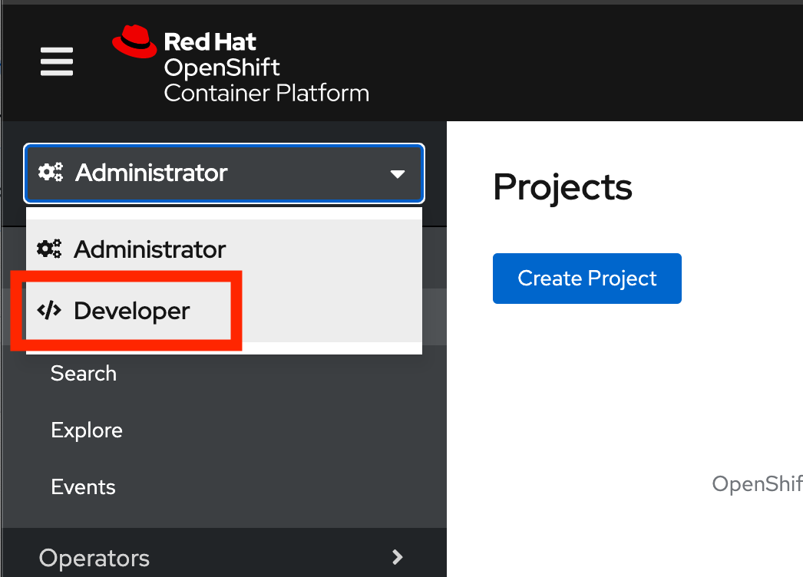Click the Operators chevron arrow
803x577 pixels.
coord(398,557)
